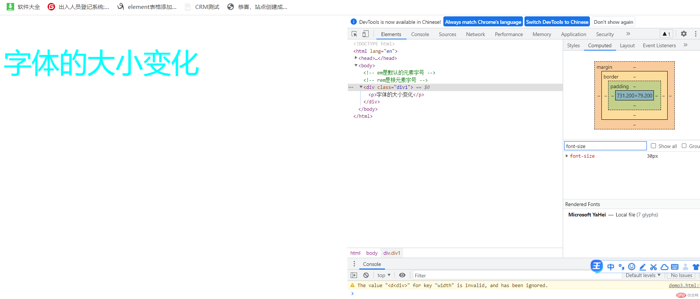Select the html breadcrumb
The width and height of the screenshot is (700, 299).
click(355, 253)
